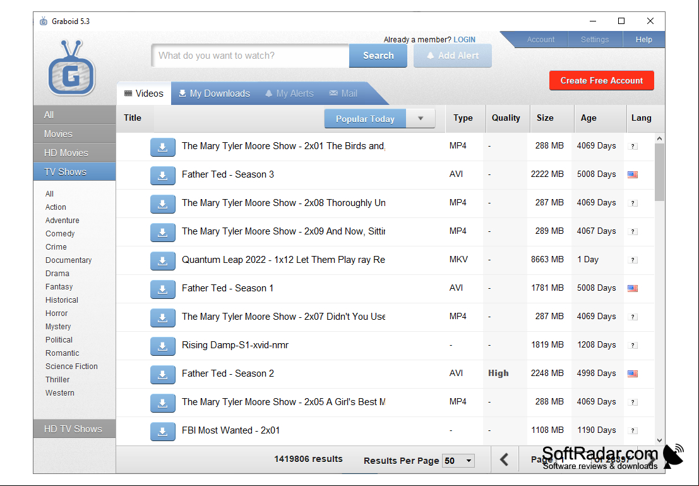The width and height of the screenshot is (699, 486).
Task: Click the Search button
Action: [378, 56]
